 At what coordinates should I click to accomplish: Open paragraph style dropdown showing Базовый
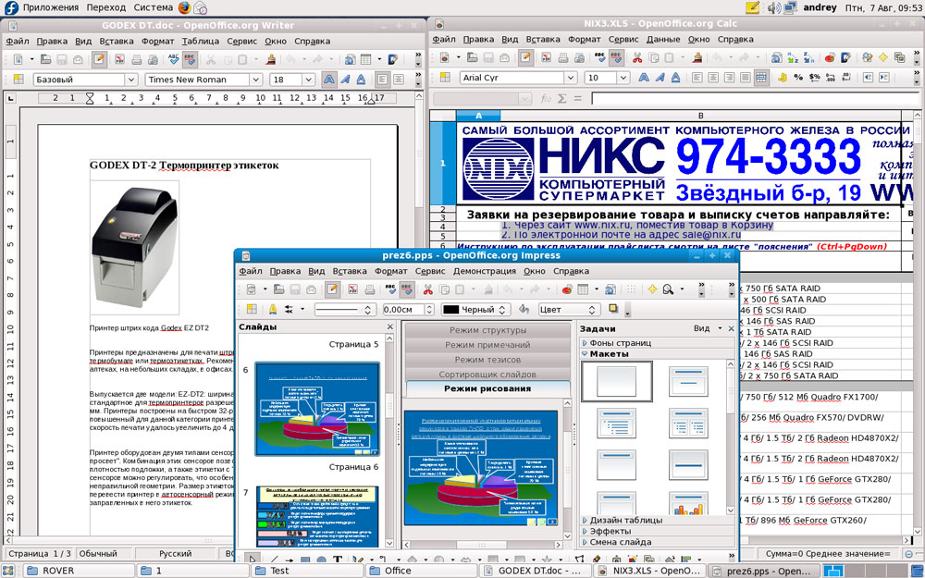tap(131, 79)
